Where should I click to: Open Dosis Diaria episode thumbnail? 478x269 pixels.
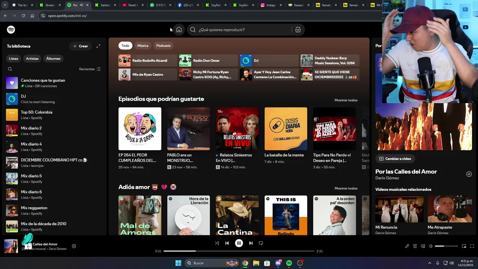(286, 129)
